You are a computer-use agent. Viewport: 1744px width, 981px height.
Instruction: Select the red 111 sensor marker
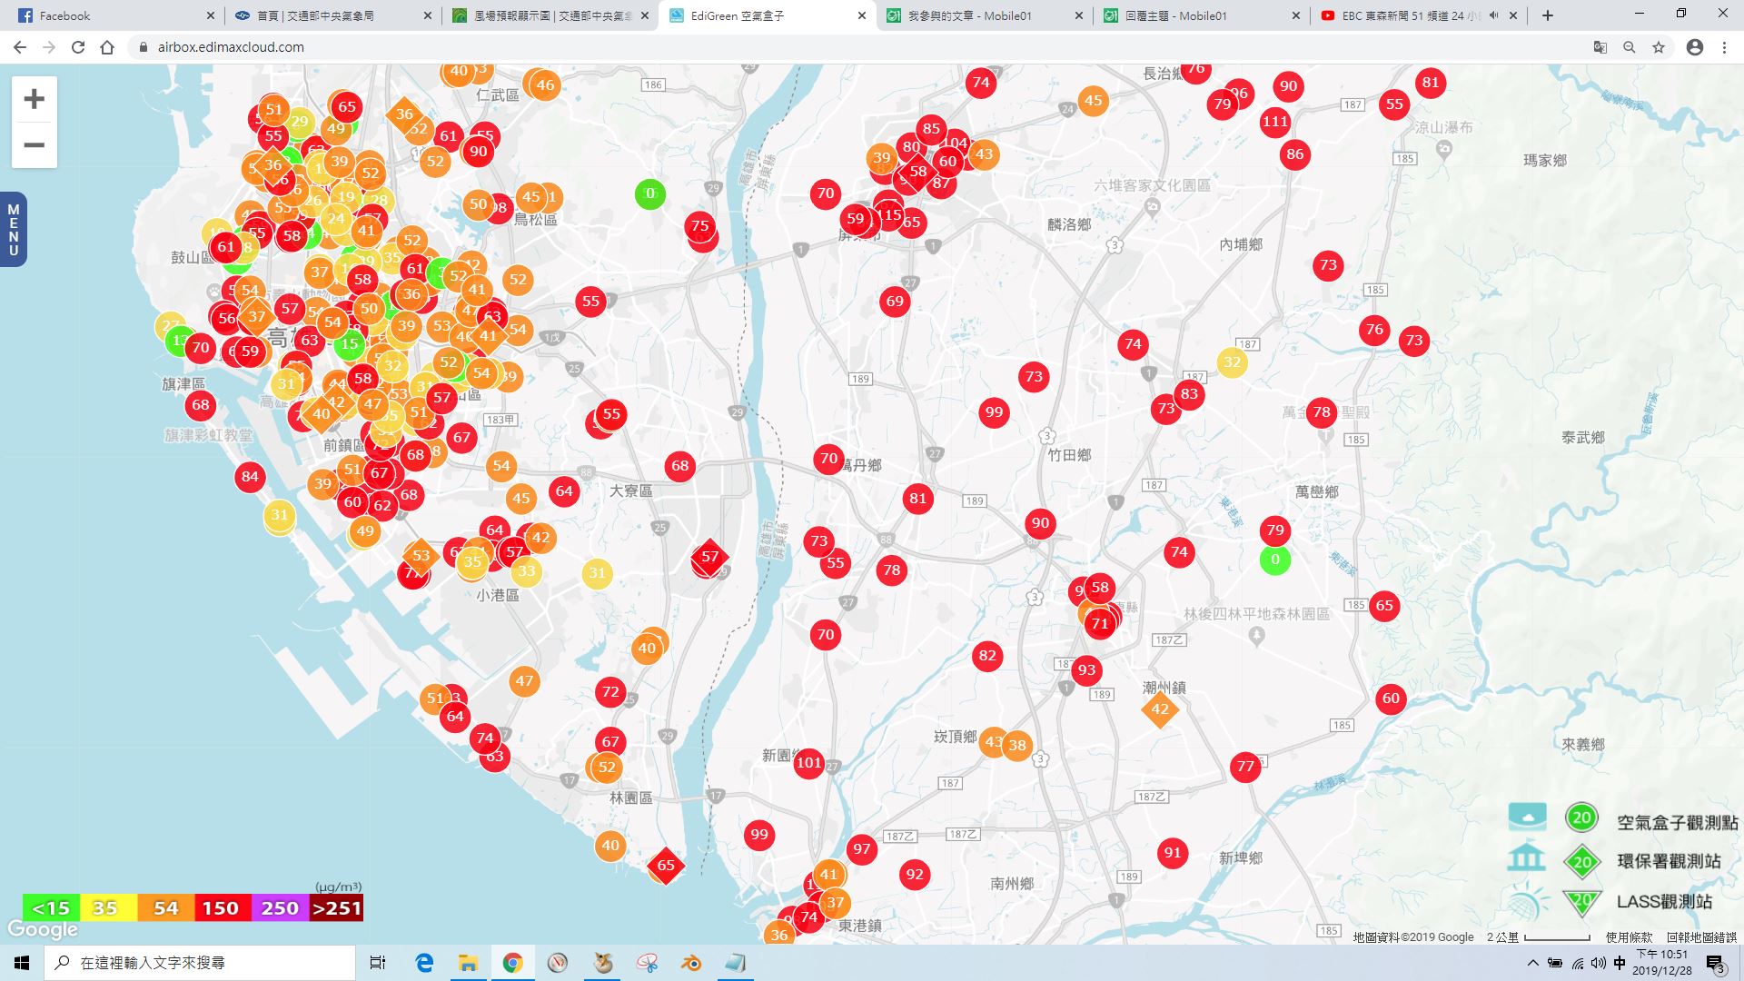point(1275,121)
